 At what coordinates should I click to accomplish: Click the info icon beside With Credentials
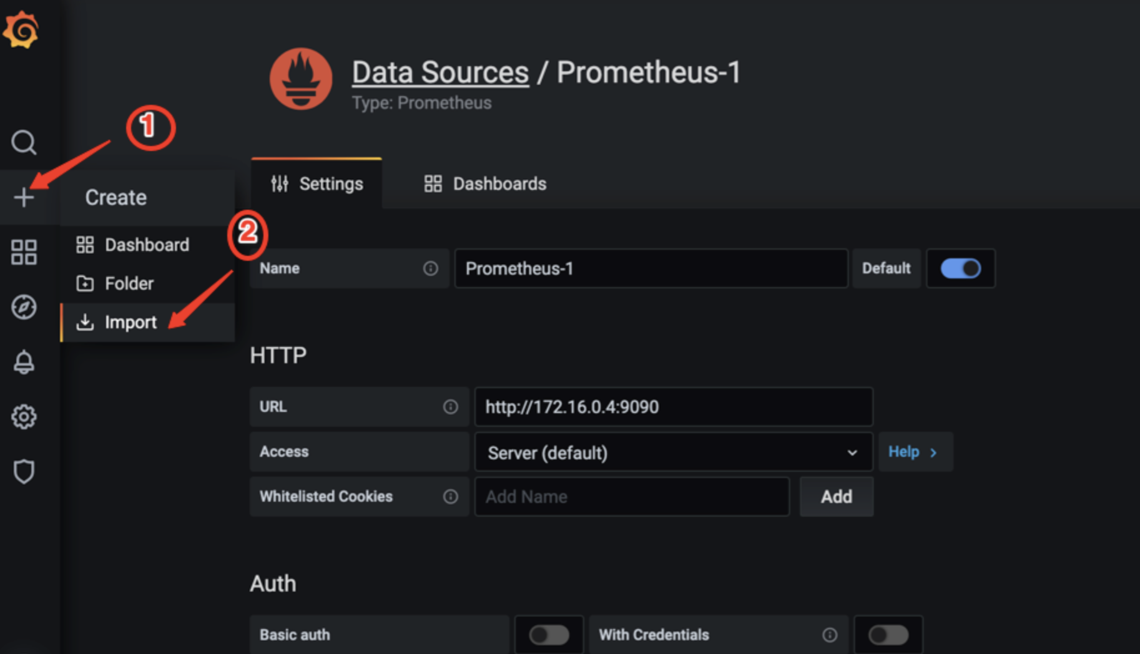(830, 635)
